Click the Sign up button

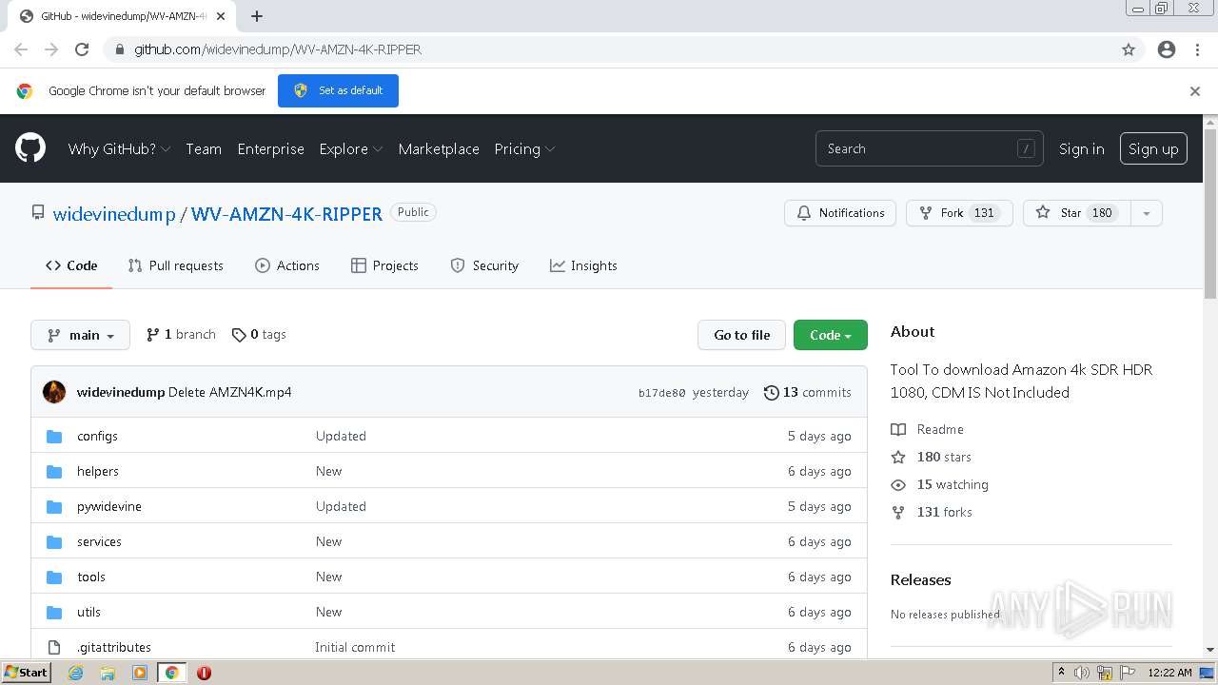point(1153,148)
